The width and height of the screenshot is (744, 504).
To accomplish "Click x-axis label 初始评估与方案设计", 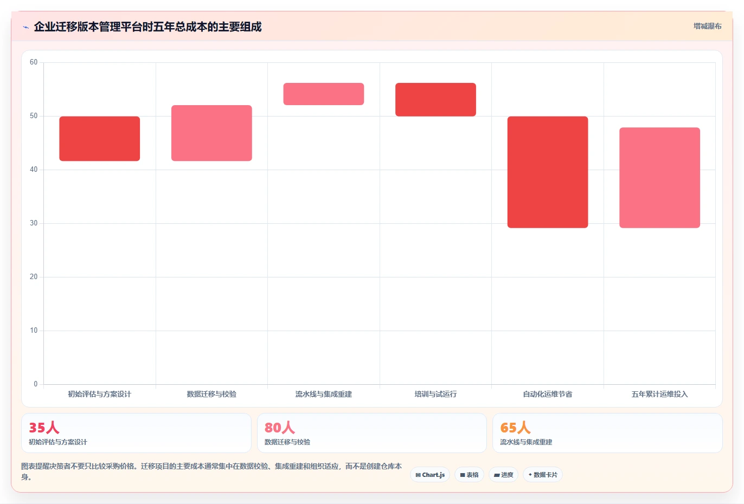I will pyautogui.click(x=100, y=394).
